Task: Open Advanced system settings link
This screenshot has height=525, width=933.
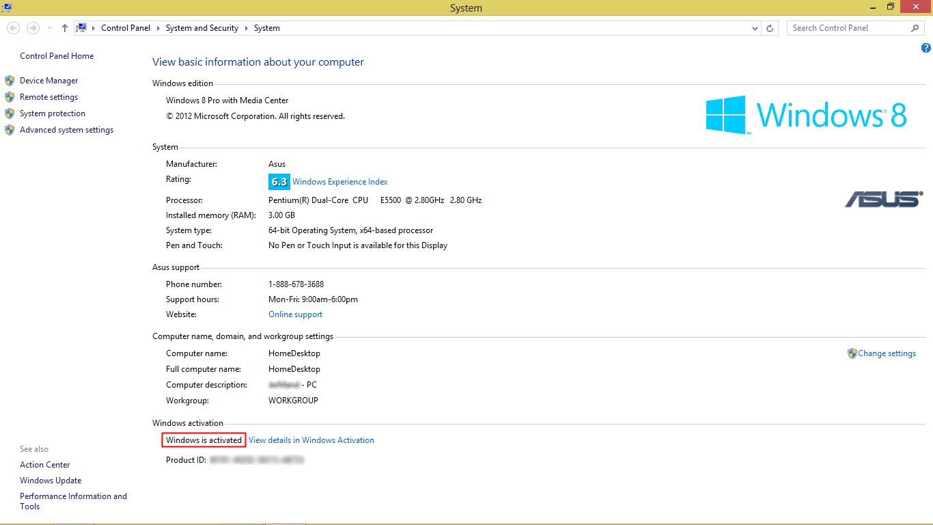Action: tap(66, 130)
